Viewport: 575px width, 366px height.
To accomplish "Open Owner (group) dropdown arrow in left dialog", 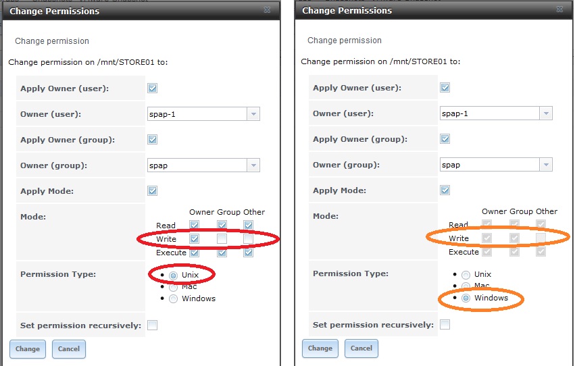I will coord(253,165).
